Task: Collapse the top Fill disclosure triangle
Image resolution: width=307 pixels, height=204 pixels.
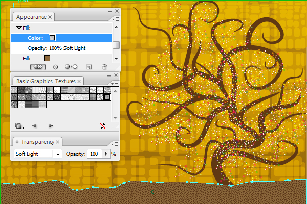Action: [x=19, y=28]
